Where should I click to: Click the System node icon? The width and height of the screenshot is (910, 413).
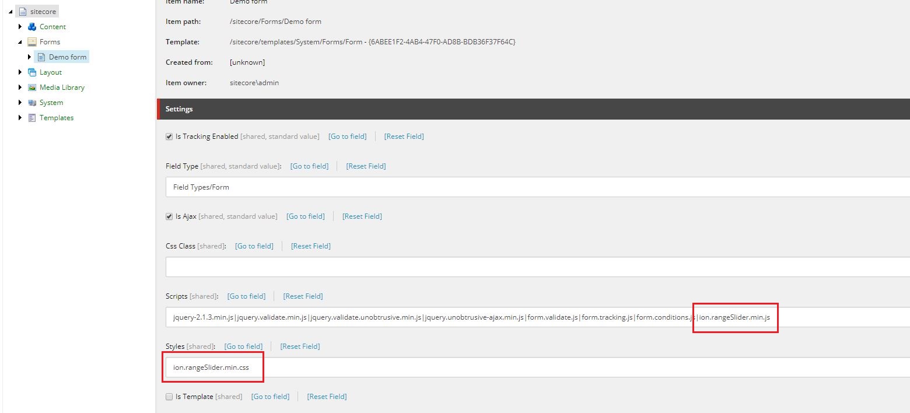(31, 102)
